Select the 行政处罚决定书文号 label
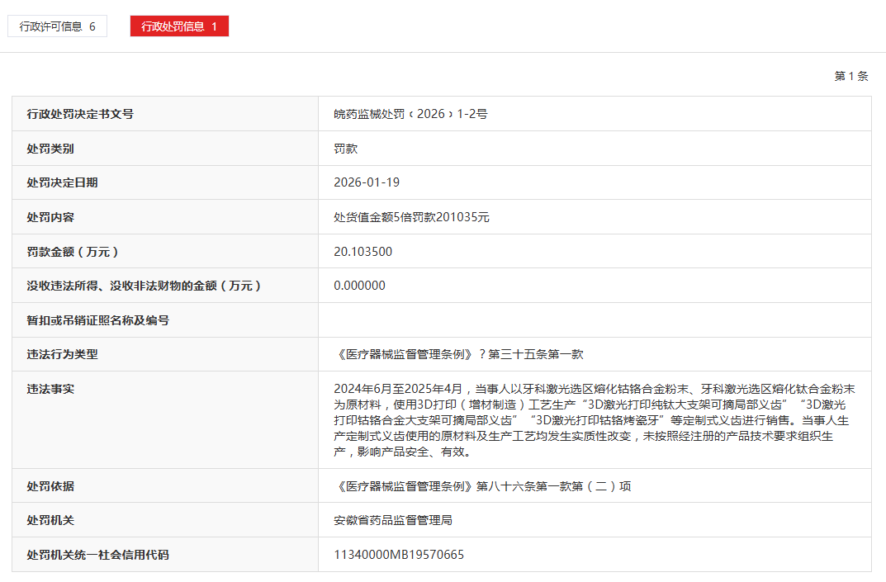This screenshot has width=886, height=582. 80,114
